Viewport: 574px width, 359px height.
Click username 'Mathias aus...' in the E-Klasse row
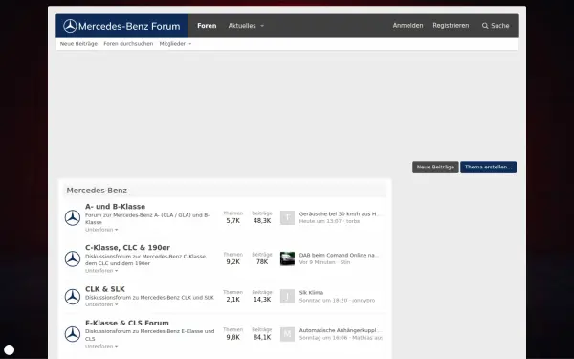click(x=367, y=338)
